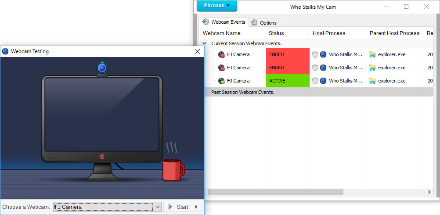440x215 pixels.
Task: Click the Host Process column header
Action: pyautogui.click(x=329, y=33)
